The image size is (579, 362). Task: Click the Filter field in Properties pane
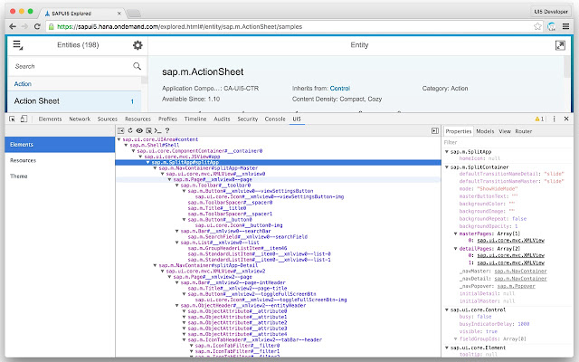point(508,142)
